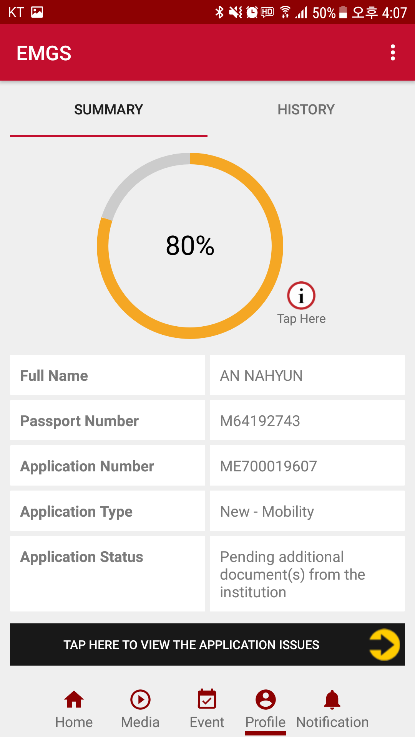Tap the yellow arrow icon
Image resolution: width=415 pixels, height=737 pixels.
click(x=384, y=644)
